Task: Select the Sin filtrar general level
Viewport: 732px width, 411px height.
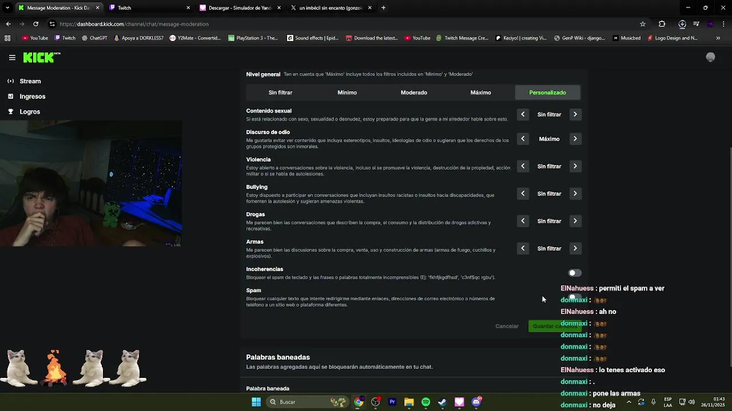Action: point(280,92)
